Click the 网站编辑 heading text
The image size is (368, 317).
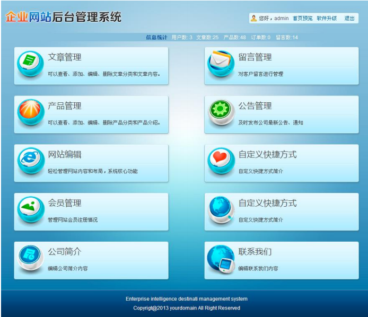(65, 154)
